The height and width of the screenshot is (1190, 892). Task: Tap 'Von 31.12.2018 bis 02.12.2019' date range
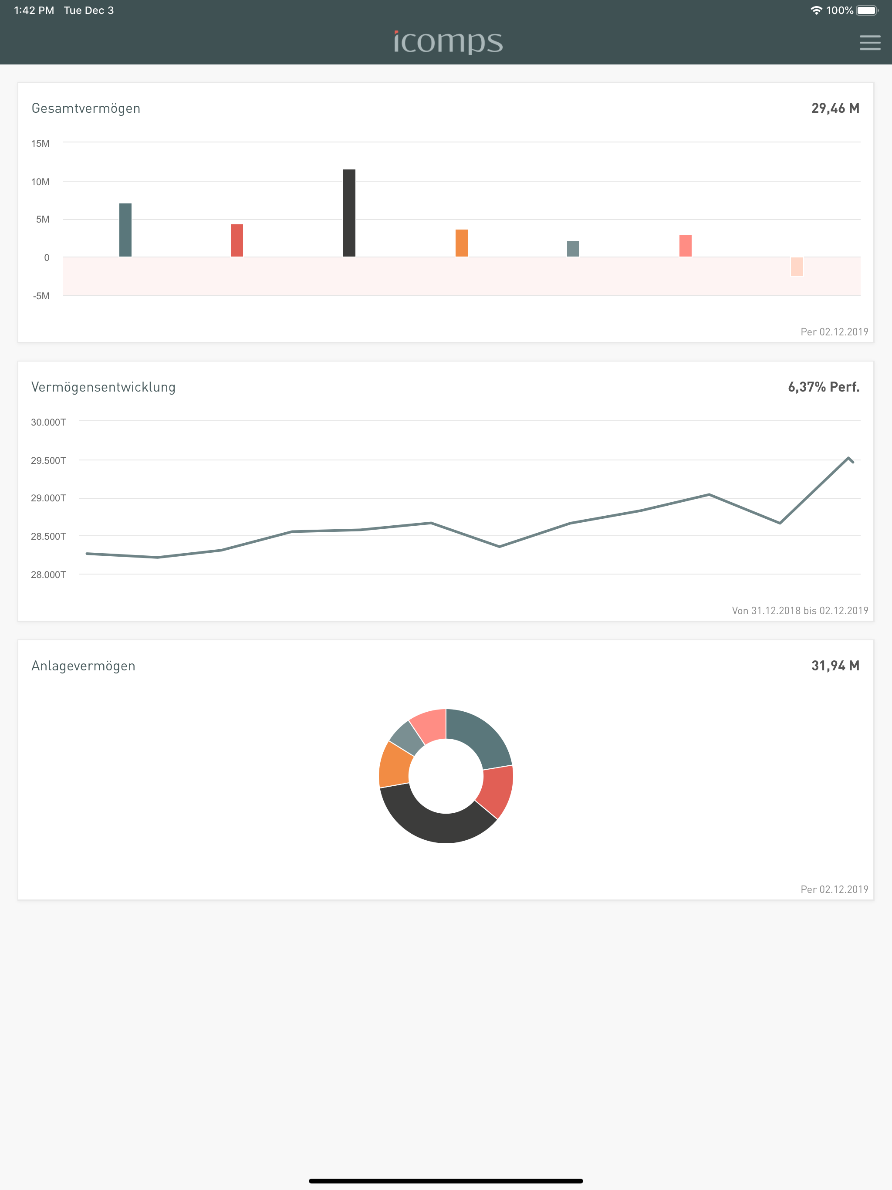click(x=800, y=611)
